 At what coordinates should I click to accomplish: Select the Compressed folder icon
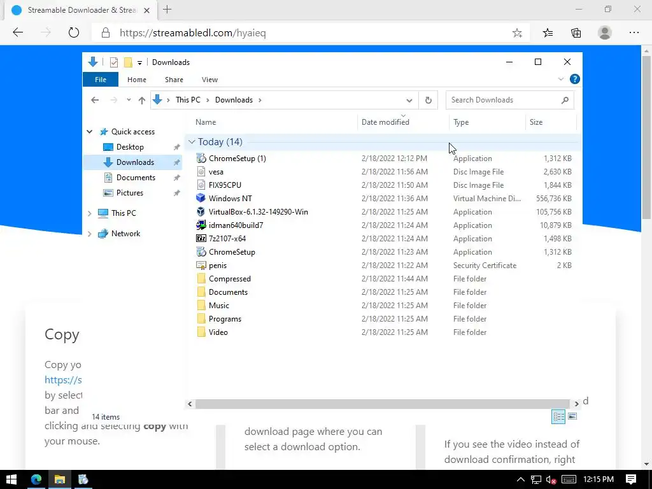201,279
